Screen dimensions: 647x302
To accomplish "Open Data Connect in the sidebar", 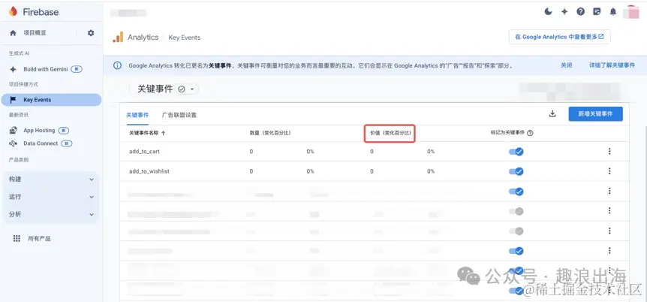I will tap(41, 143).
